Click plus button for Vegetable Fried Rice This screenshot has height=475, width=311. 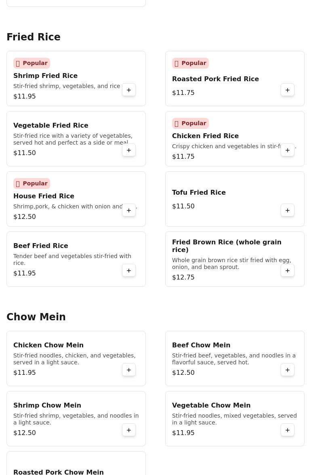(x=129, y=150)
